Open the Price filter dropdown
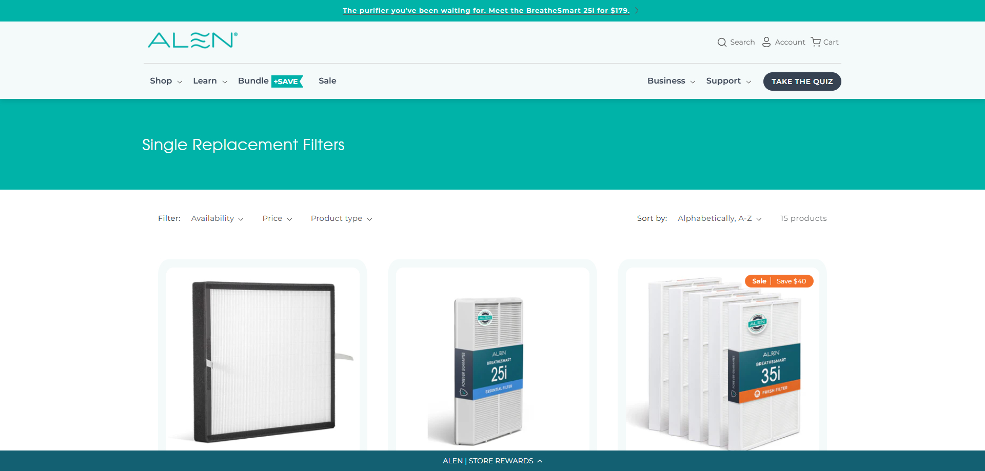Viewport: 985px width, 471px height. (277, 218)
